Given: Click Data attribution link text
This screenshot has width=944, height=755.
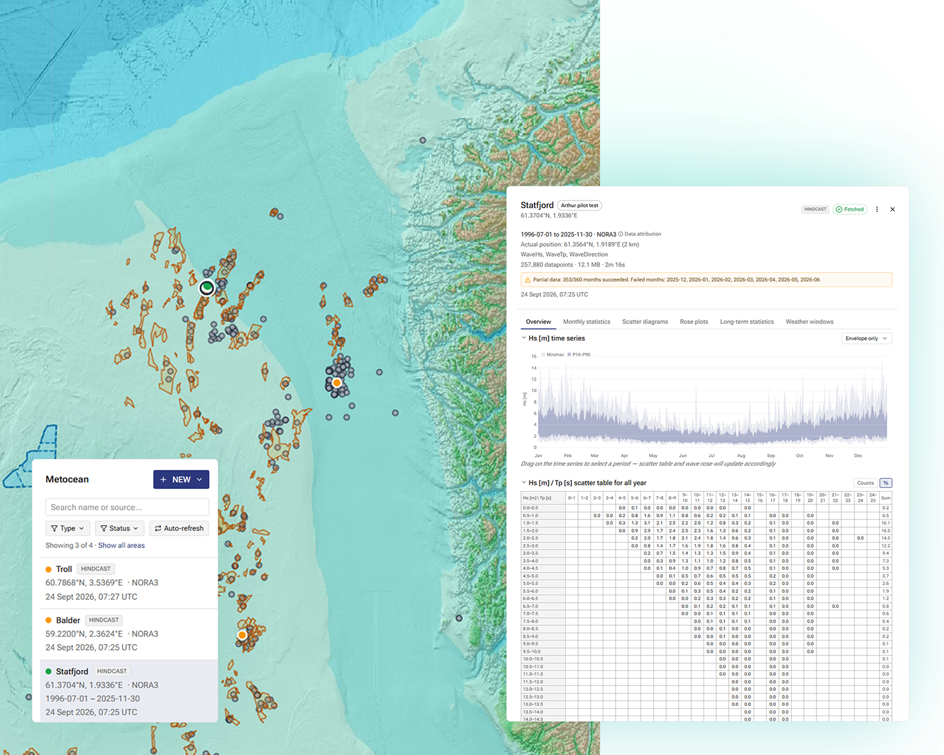Looking at the screenshot, I should [x=643, y=234].
